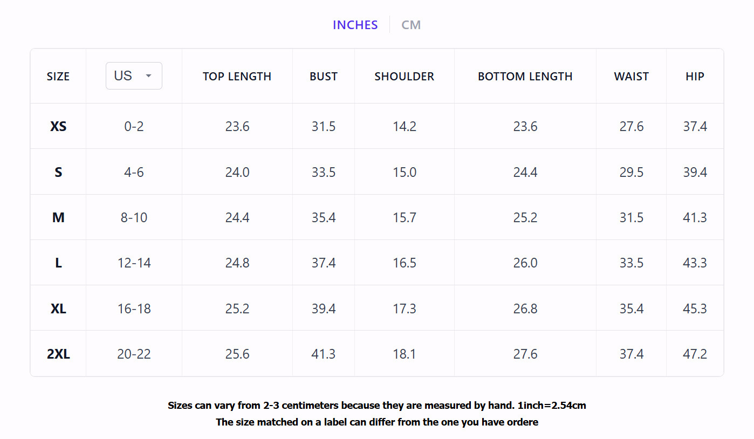Click the 8-10 US size cell
The height and width of the screenshot is (439, 754).
134,217
